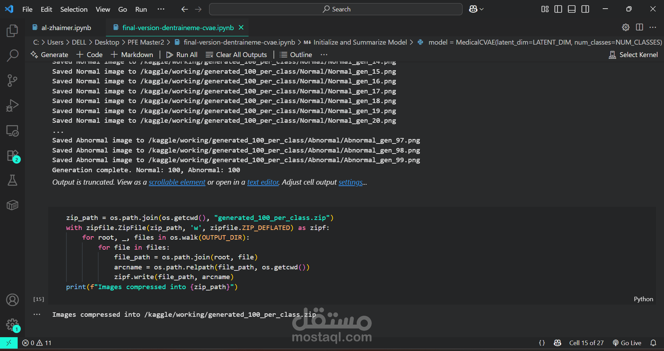Image resolution: width=664 pixels, height=351 pixels.
Task: Open Source Control view
Action: (x=12, y=81)
